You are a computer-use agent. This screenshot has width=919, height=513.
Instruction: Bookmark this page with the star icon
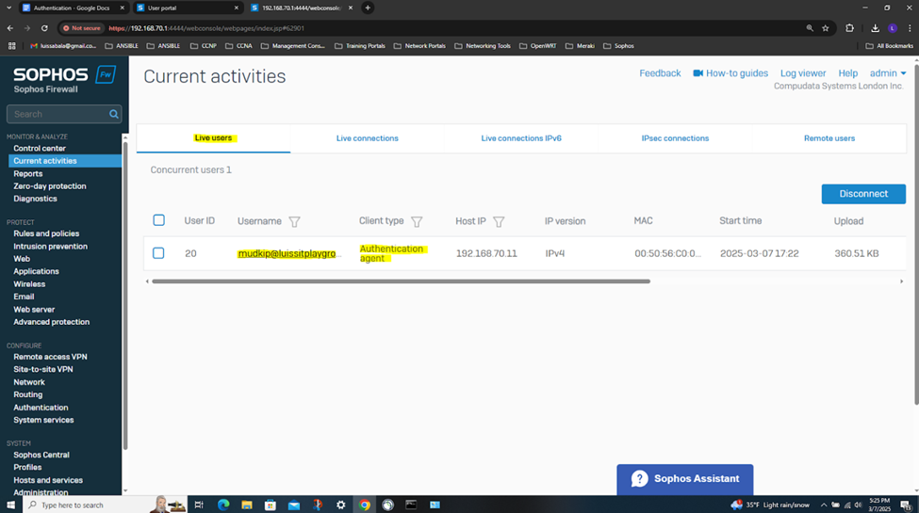pos(826,28)
